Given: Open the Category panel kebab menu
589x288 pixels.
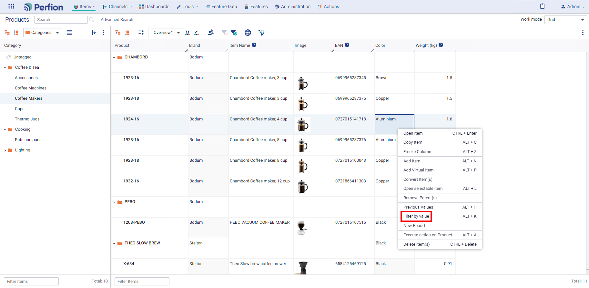Looking at the screenshot, I should tap(103, 33).
